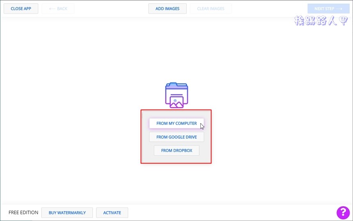The width and height of the screenshot is (353, 221).
Task: Choose From My Computer option
Action: coord(176,123)
